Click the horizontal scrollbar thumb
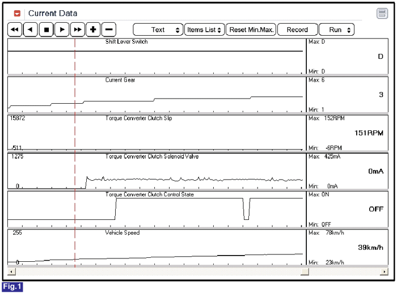 pos(305,271)
